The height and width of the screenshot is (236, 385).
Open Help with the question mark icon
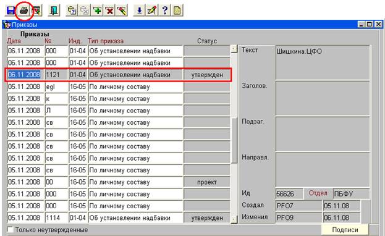[165, 11]
